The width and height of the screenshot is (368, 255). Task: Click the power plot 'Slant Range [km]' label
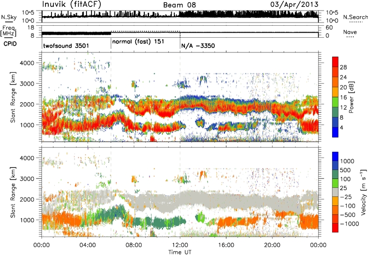point(13,97)
